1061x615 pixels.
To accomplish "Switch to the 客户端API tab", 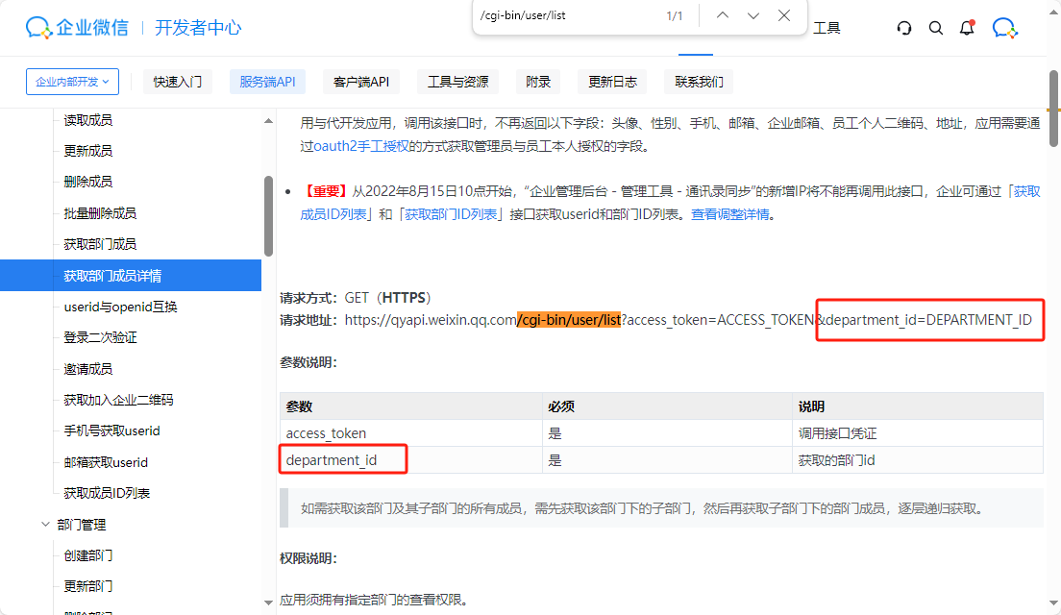I will [x=361, y=81].
